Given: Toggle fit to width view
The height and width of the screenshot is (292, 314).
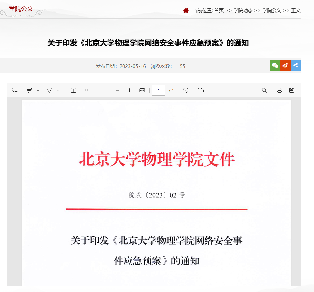Looking at the screenshot, I should 142,90.
